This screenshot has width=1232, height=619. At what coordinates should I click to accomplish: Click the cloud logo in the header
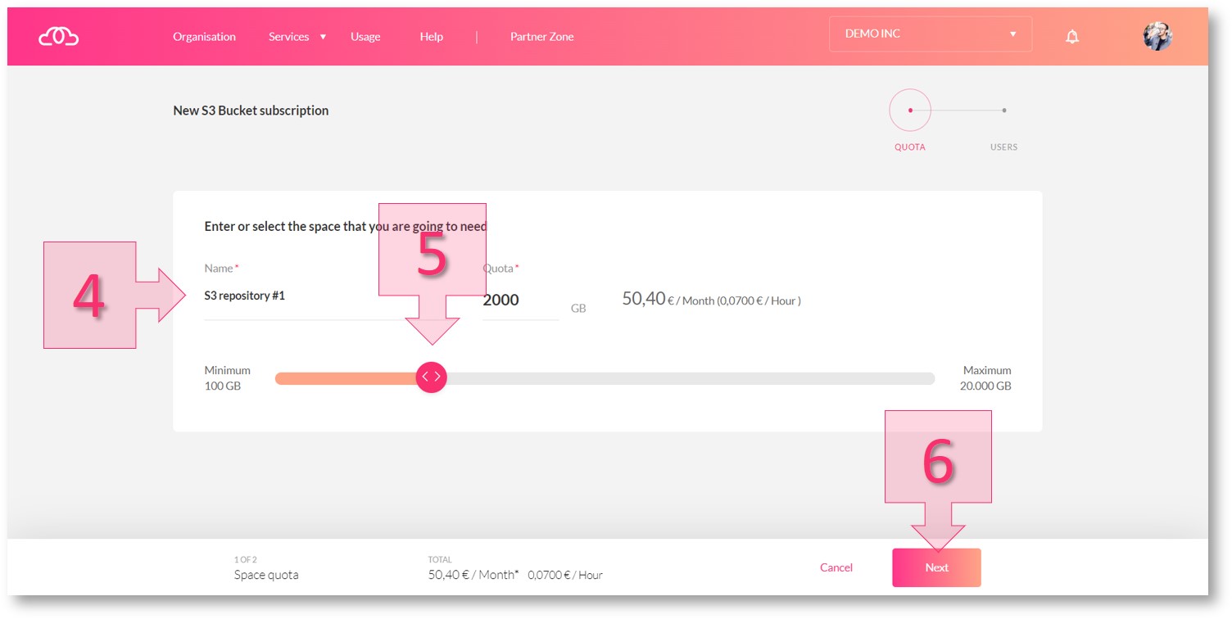(x=58, y=36)
